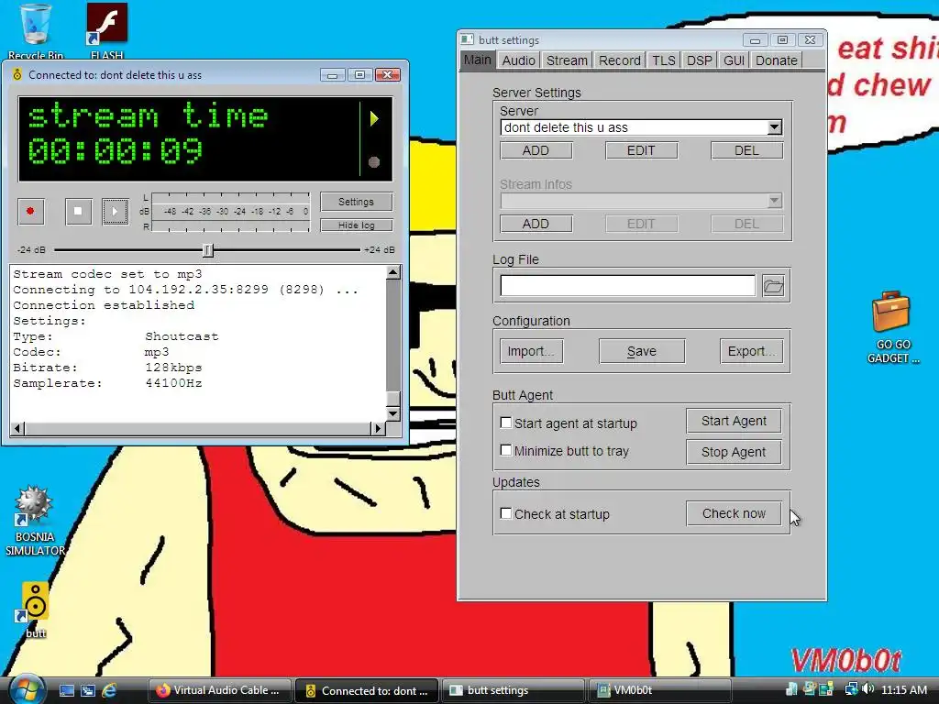The image size is (939, 704).
Task: Expand the Server dropdown list
Action: tap(774, 127)
